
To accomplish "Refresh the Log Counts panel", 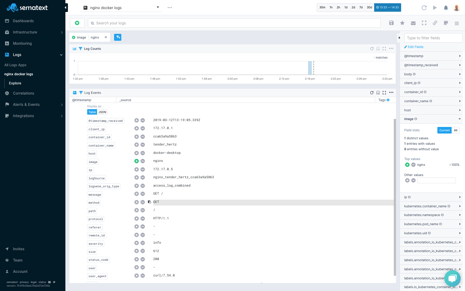I will 372,49.
